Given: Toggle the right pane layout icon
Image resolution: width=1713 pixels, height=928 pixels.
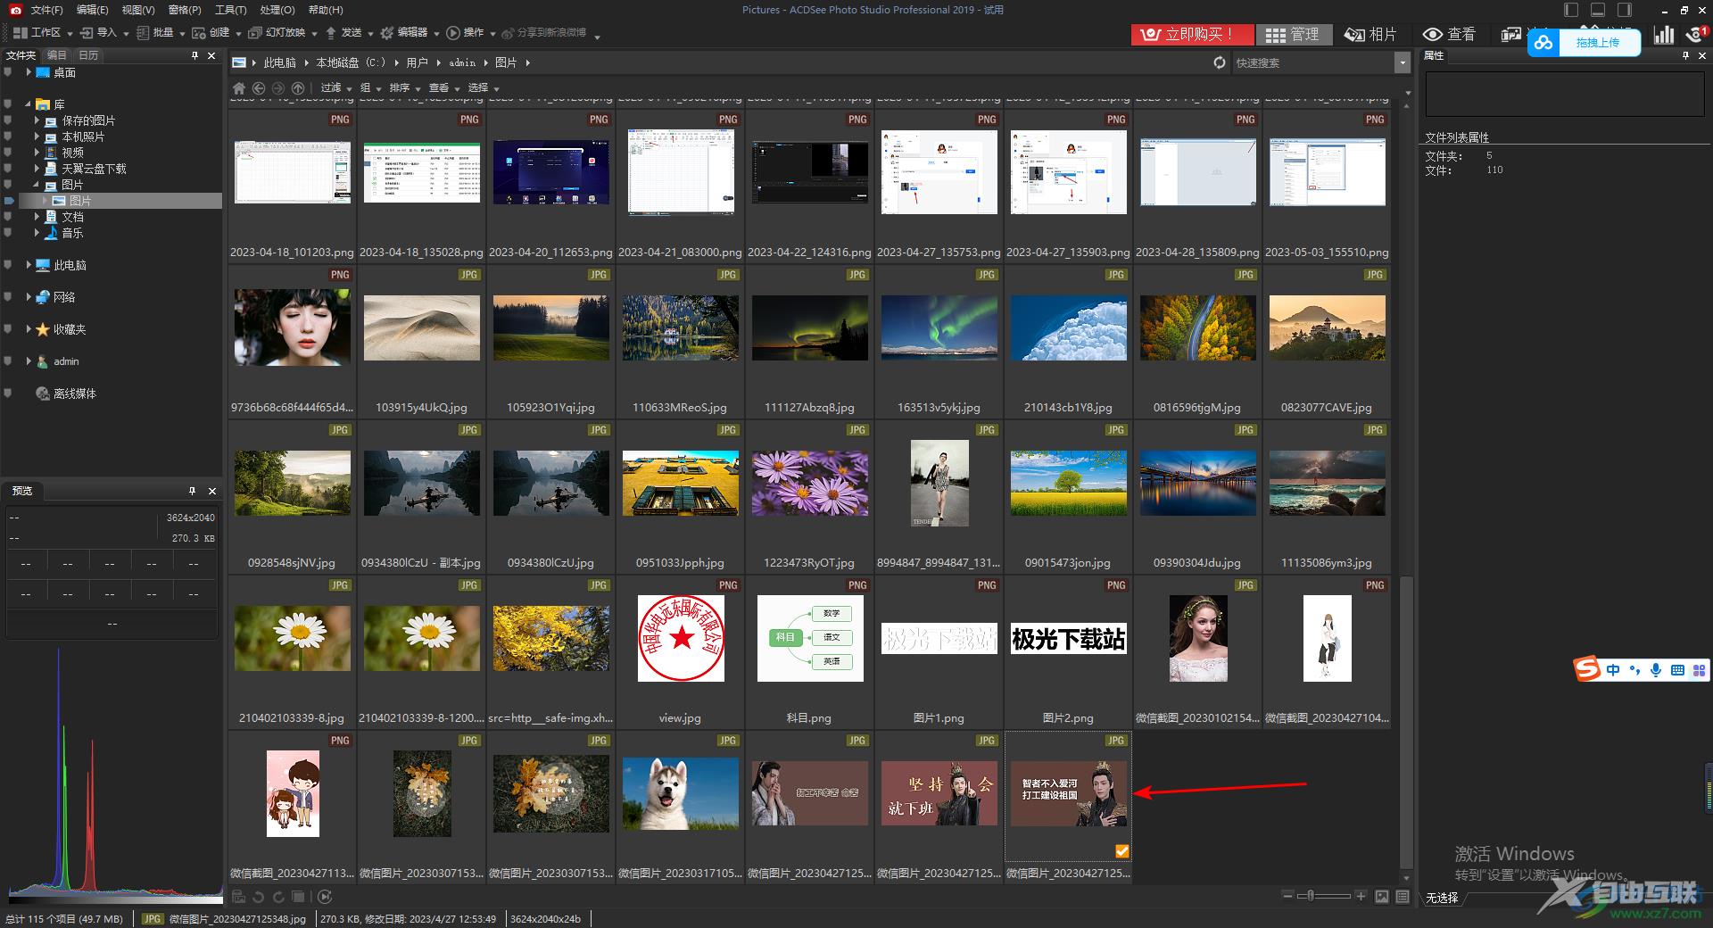Looking at the screenshot, I should [x=1625, y=10].
